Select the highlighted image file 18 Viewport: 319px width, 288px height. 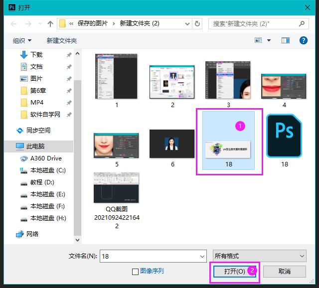tap(228, 141)
